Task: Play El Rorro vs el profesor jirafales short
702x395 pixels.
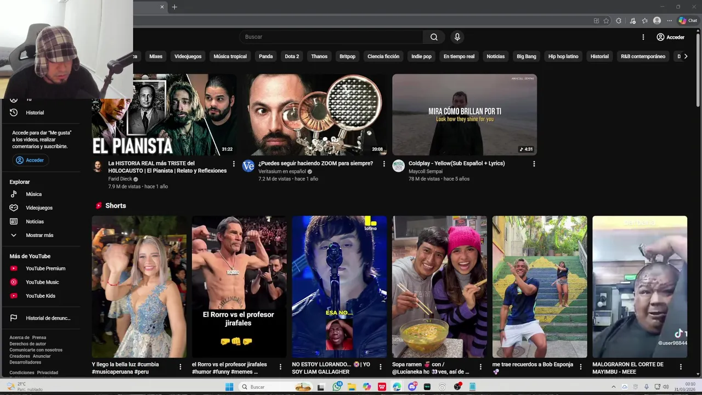Action: [239, 287]
